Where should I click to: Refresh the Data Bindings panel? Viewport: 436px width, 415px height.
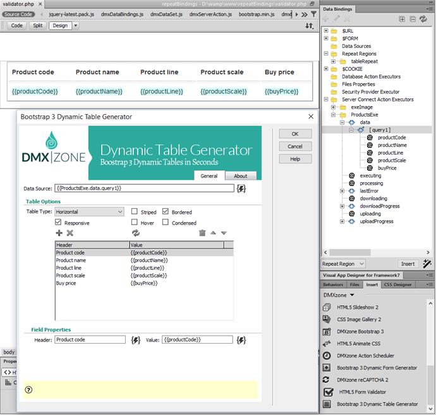423,19
